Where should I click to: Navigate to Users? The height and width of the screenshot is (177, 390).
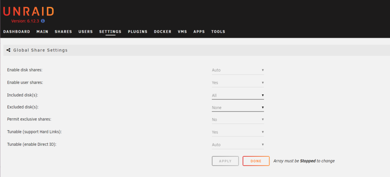pos(85,32)
